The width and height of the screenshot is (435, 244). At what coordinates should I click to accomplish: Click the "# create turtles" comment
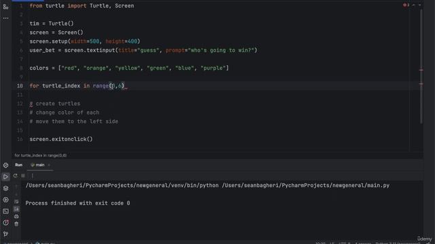pyautogui.click(x=55, y=104)
